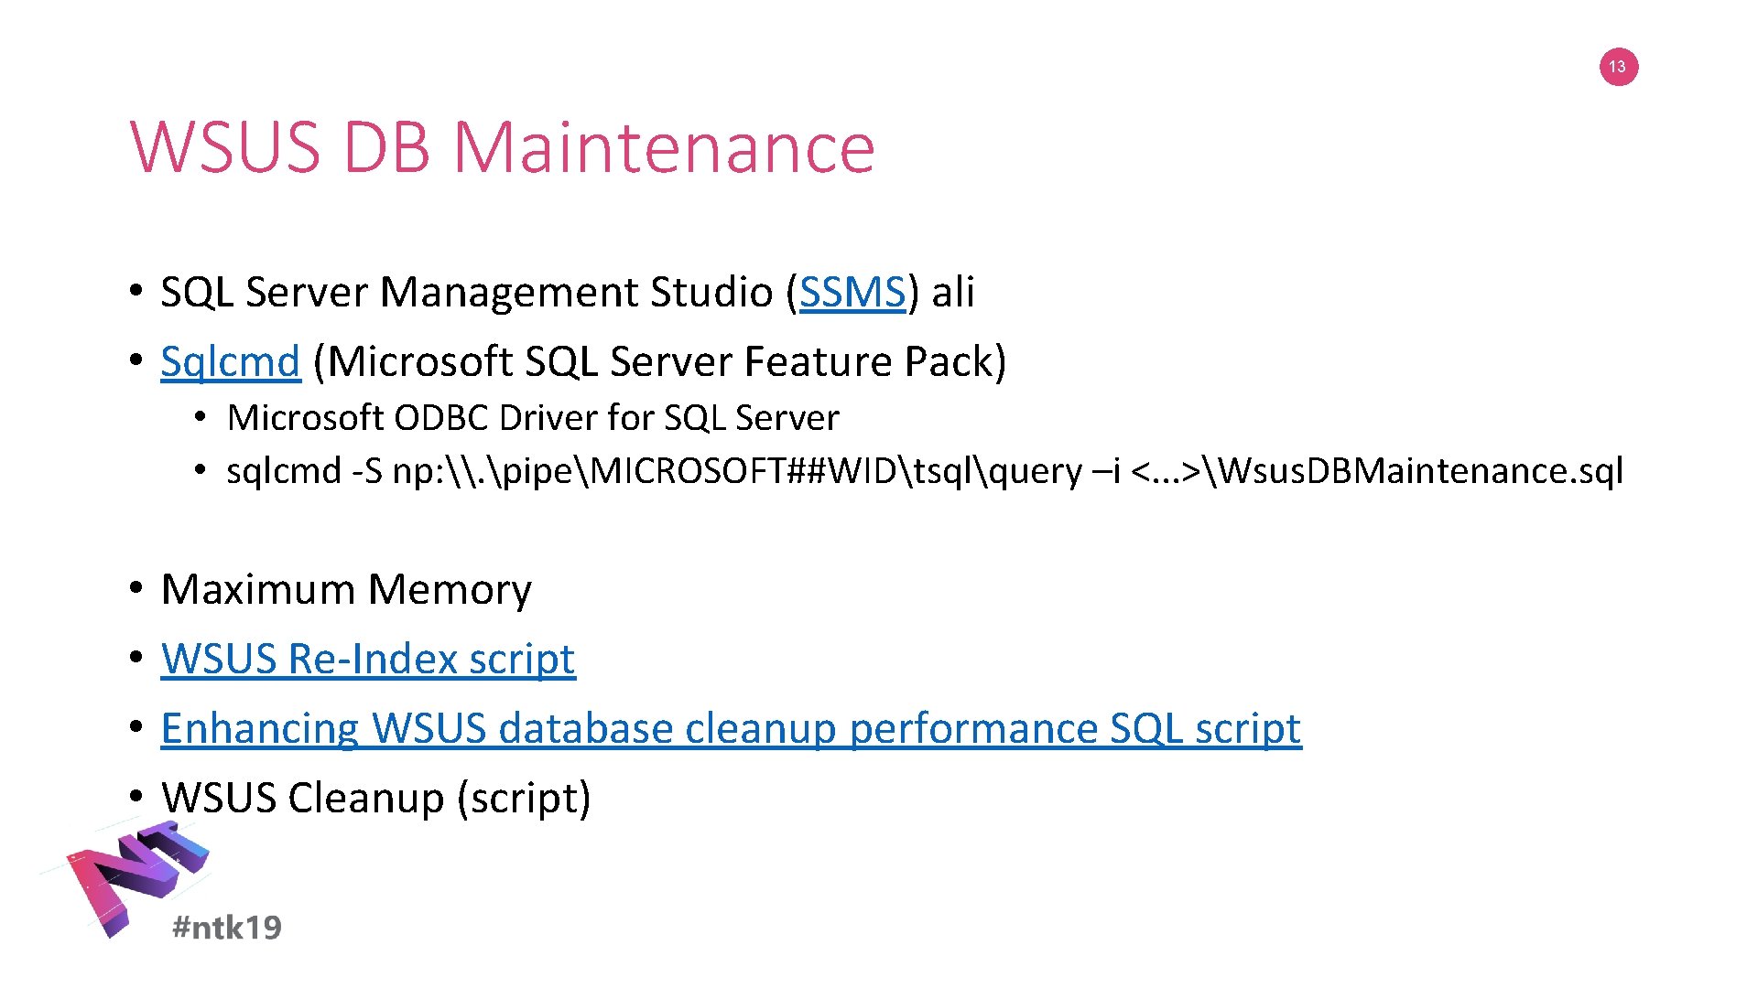The height and width of the screenshot is (988, 1758).
Task: Follow the Sqlcmd link
Action: [230, 362]
